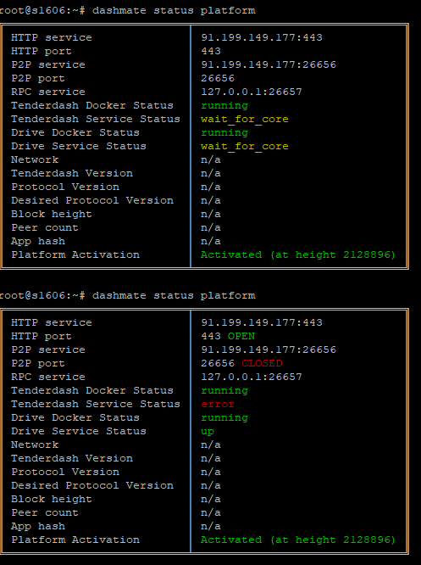Click second table's 'Network' label

35,445
